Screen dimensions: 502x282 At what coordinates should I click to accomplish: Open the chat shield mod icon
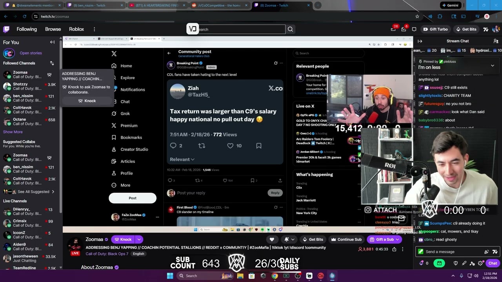coord(456,263)
